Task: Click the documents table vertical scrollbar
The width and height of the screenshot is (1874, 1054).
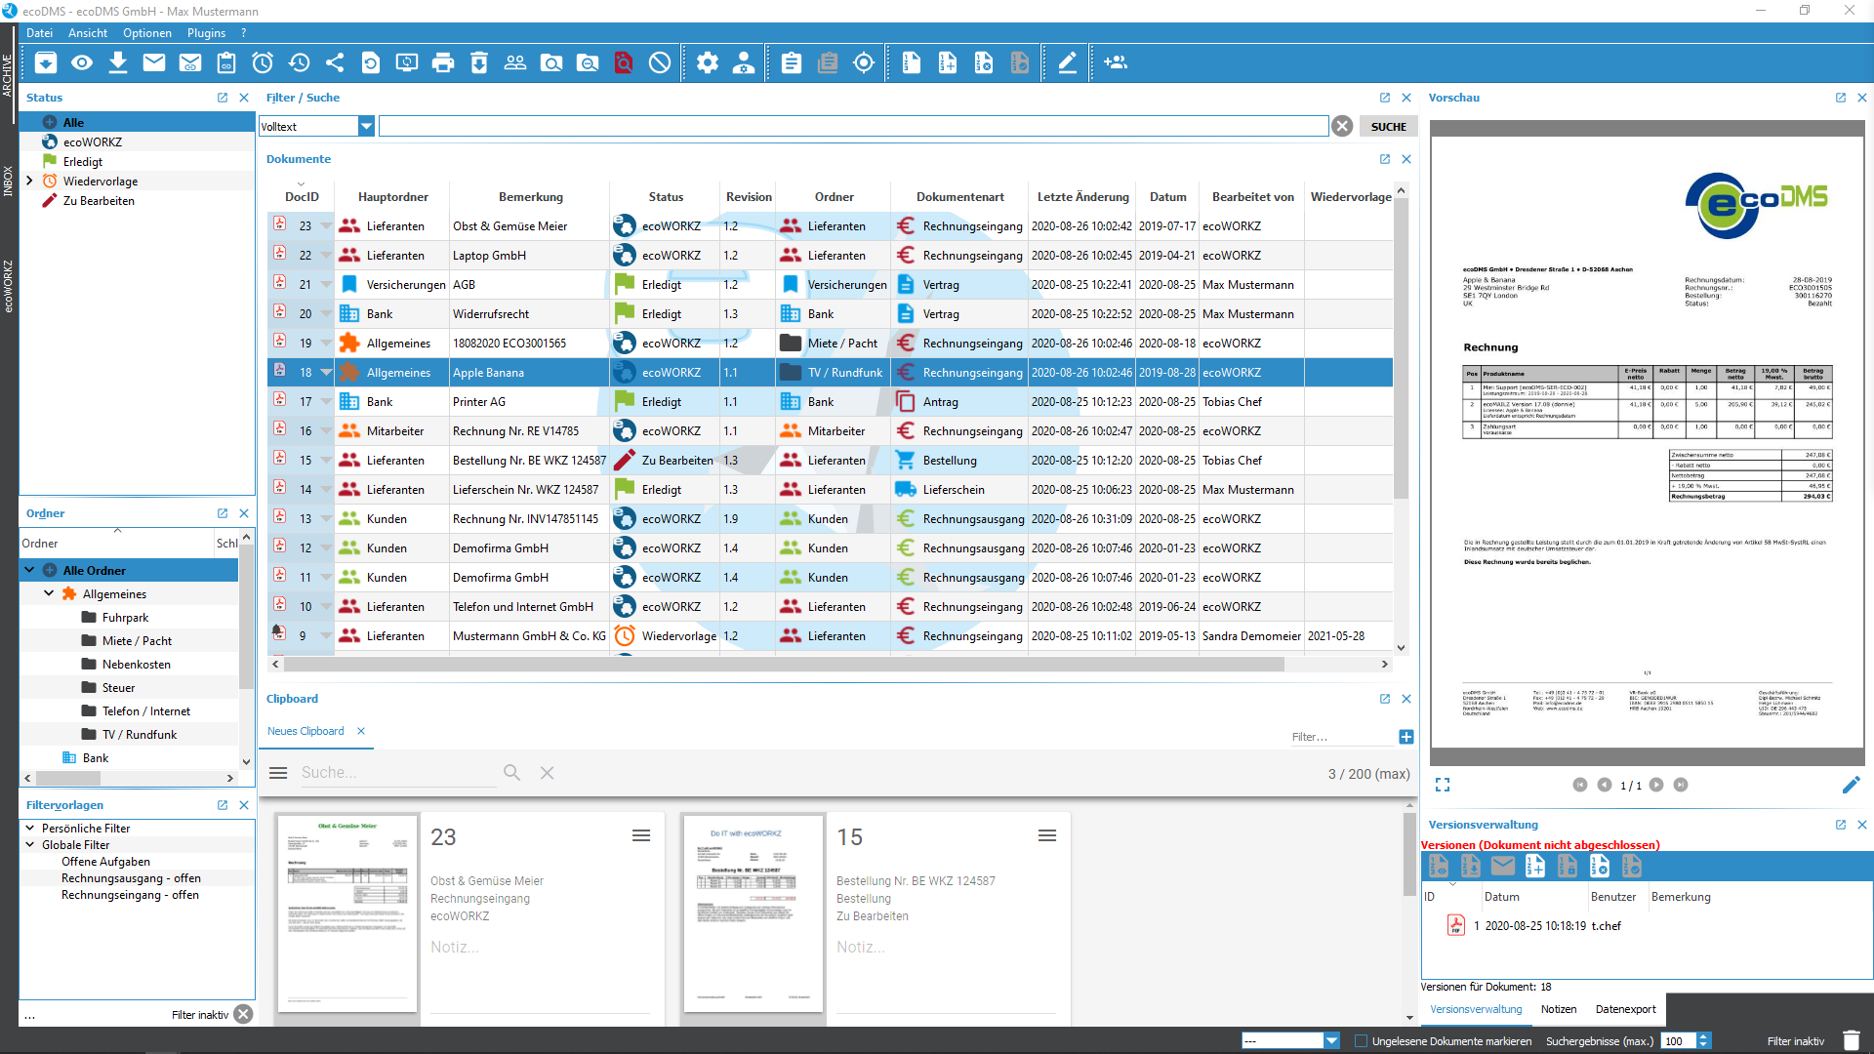Action: (x=1401, y=349)
